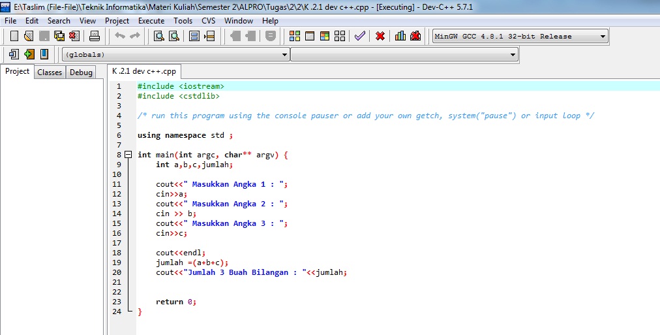Click the Compile and Run icon
The width and height of the screenshot is (660, 335).
click(x=325, y=36)
